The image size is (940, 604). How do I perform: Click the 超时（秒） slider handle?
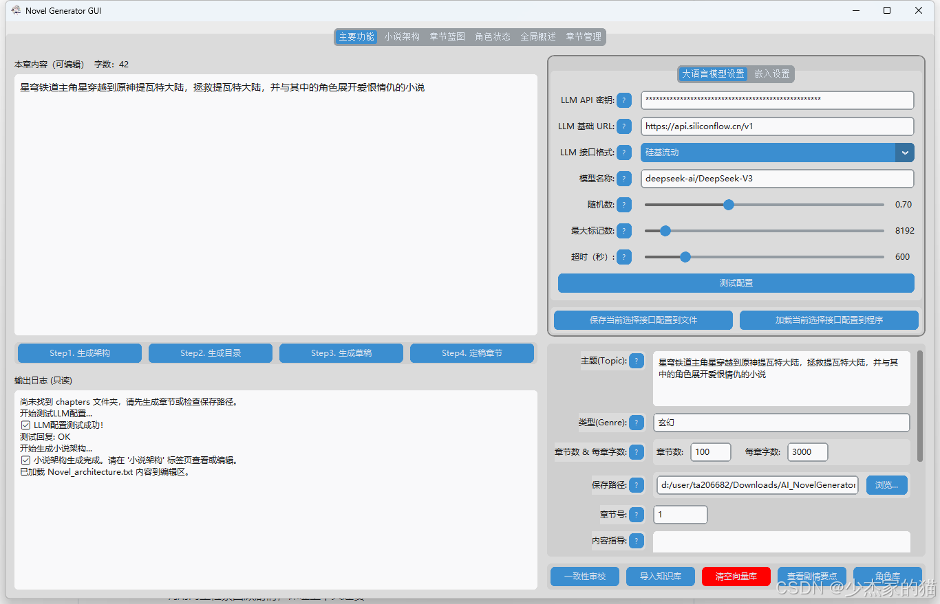click(685, 257)
